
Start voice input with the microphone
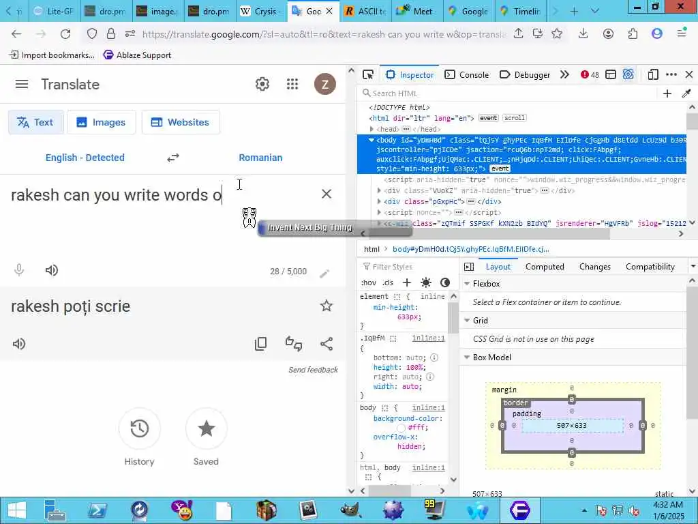(x=18, y=270)
